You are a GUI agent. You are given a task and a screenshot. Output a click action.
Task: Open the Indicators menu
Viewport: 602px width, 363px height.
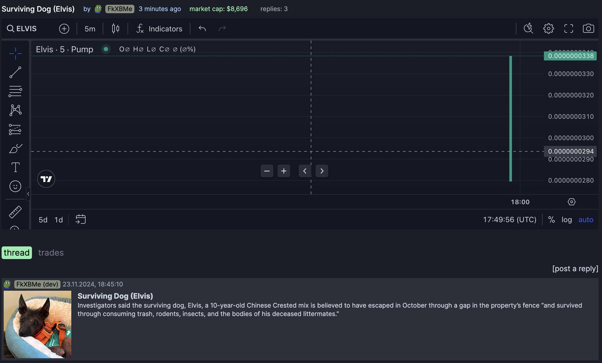(x=160, y=29)
